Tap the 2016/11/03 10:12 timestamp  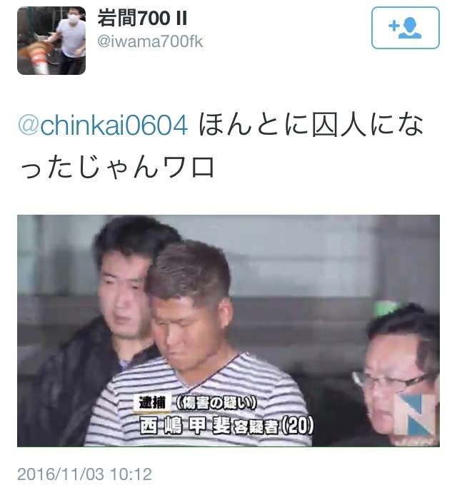(x=84, y=474)
